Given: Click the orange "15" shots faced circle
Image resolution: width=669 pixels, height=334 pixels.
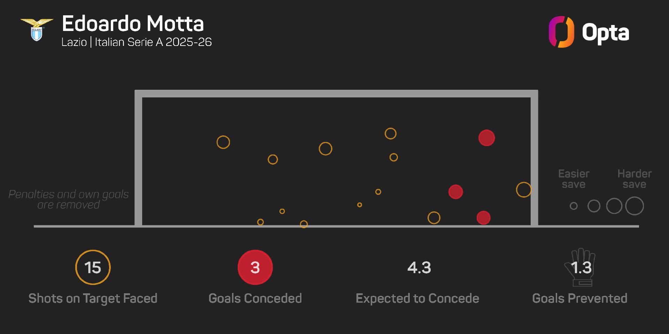Looking at the screenshot, I should (x=93, y=267).
